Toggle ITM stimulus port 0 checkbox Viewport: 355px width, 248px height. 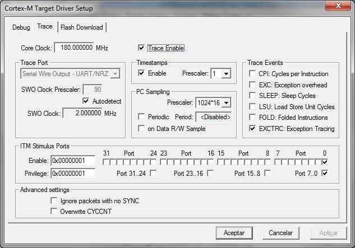point(325,162)
